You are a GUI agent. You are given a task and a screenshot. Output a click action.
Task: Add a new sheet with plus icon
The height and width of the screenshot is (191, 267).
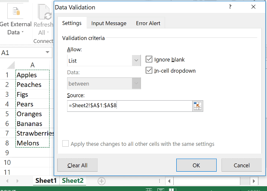tap(101, 181)
